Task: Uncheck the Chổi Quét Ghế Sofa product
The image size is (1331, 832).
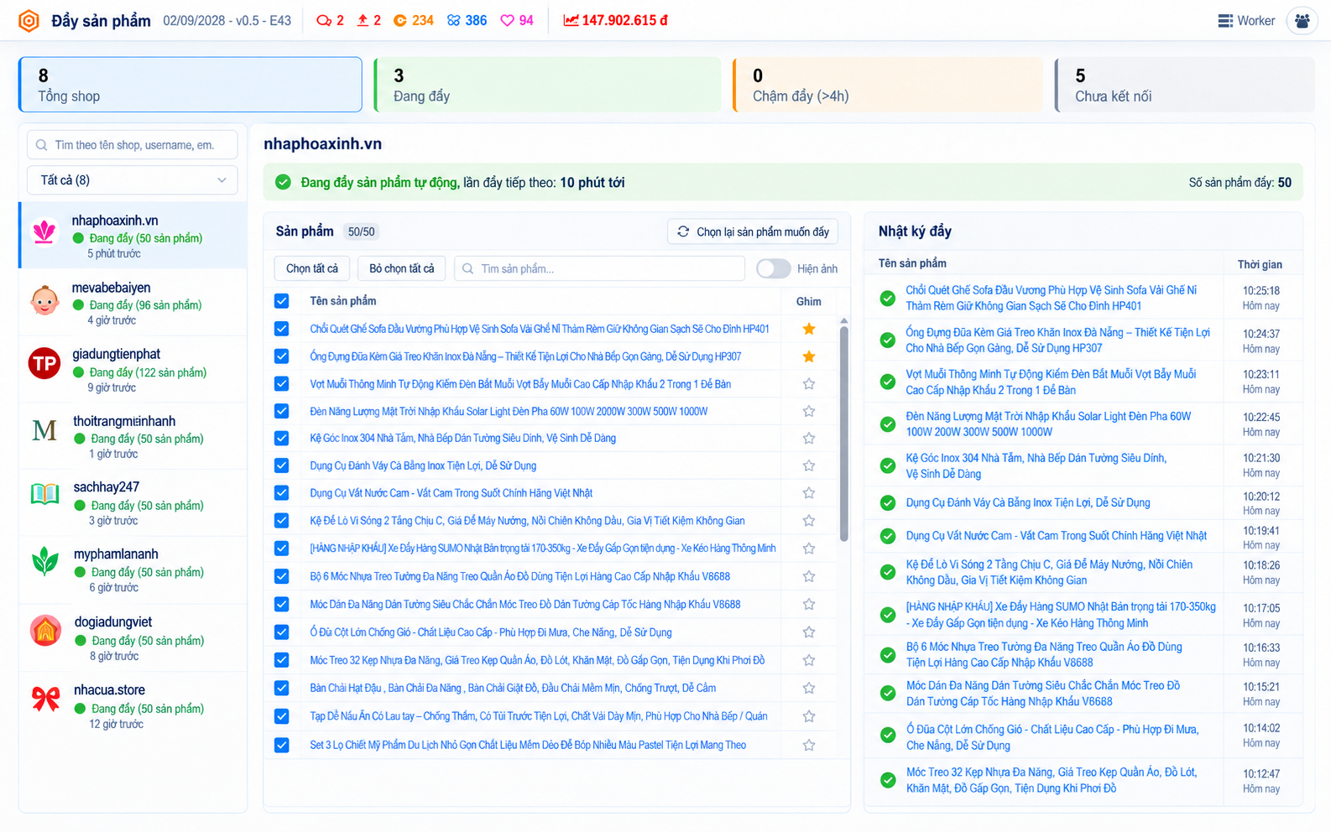Action: click(282, 329)
